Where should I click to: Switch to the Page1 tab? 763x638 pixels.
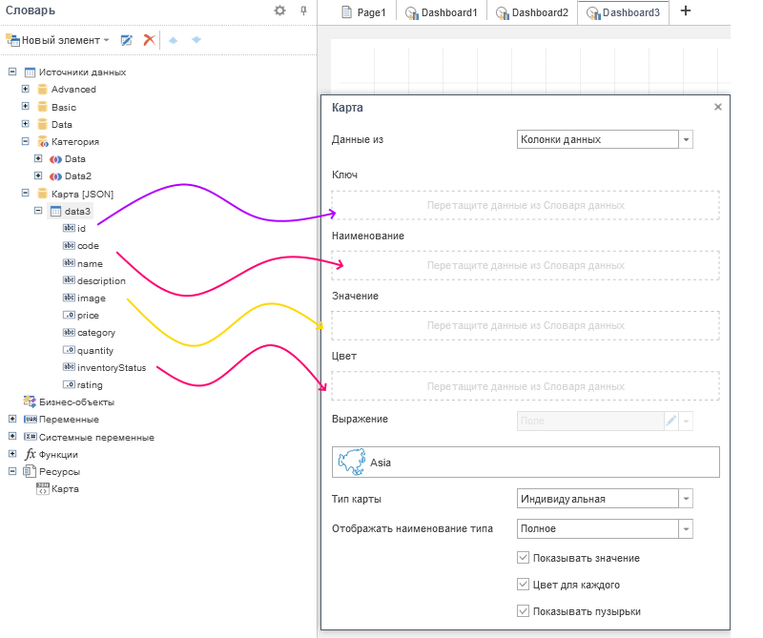tap(363, 12)
